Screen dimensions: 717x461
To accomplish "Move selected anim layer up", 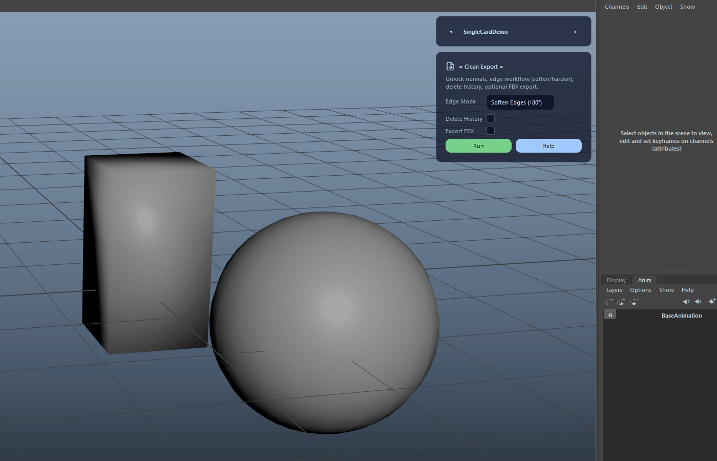I will click(686, 302).
